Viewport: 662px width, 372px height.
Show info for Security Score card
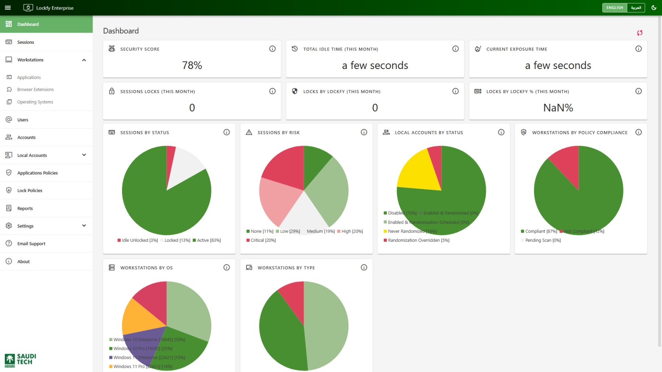[x=272, y=49]
